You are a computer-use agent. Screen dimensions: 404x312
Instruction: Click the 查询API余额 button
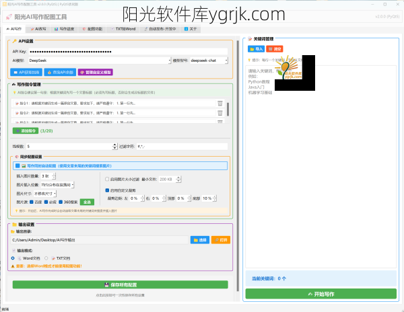(x=60, y=72)
